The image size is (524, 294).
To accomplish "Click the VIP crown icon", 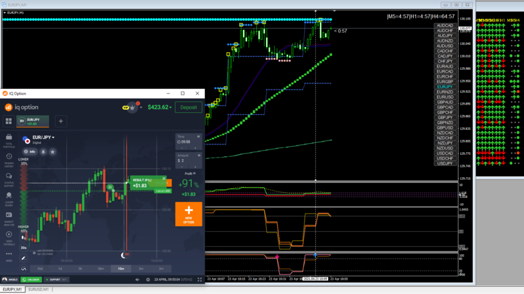I will click(x=132, y=107).
